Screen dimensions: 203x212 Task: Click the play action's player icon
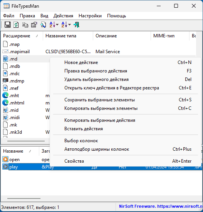(5, 167)
